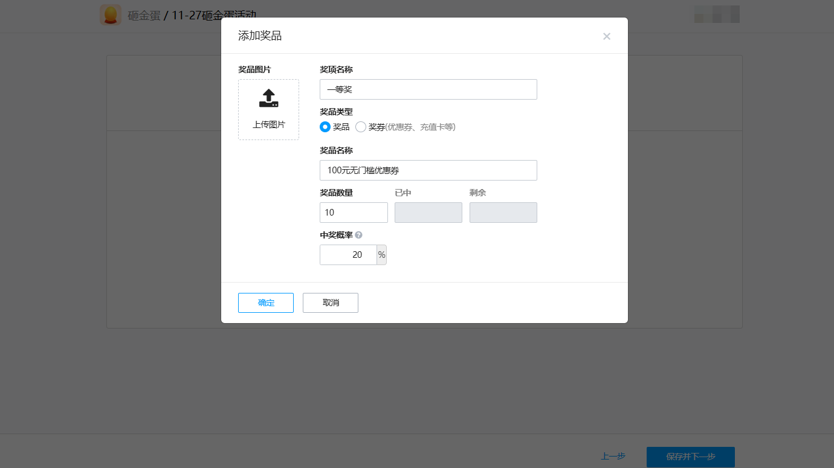The height and width of the screenshot is (468, 834).
Task: Go back via the 上一步 link
Action: (x=613, y=457)
